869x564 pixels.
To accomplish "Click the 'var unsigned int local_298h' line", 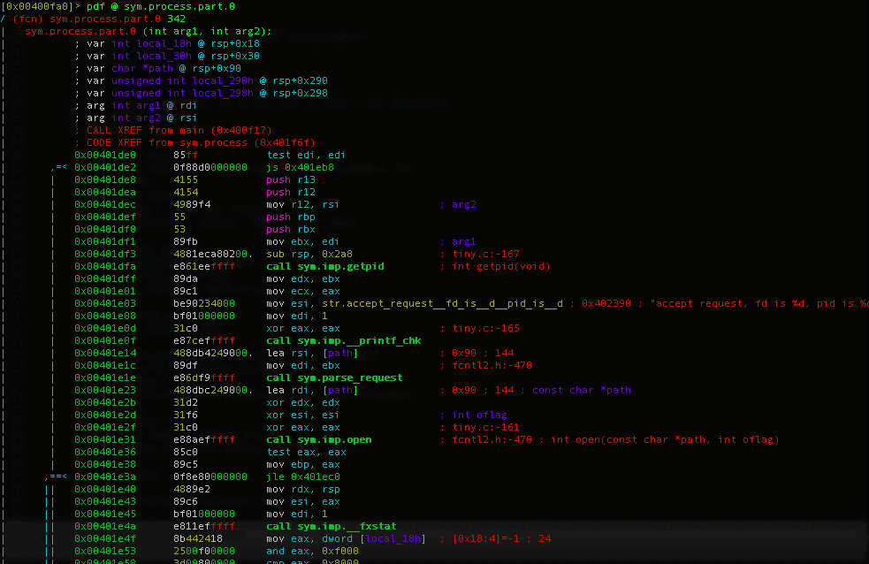I will click(x=201, y=93).
